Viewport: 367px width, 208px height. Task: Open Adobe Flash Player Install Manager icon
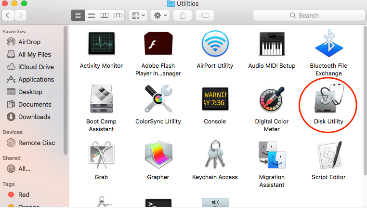click(158, 43)
